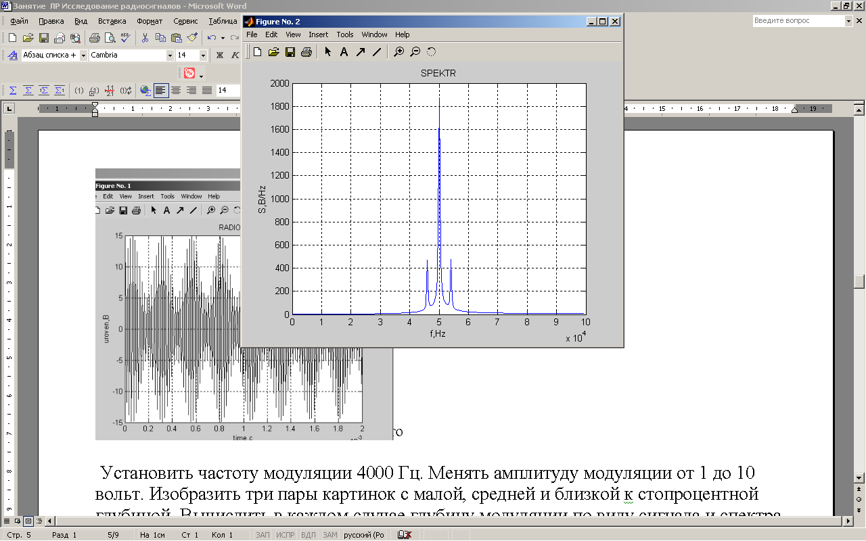Click in 'Введите вопрос' help field
The height and width of the screenshot is (541, 866).
pos(798,21)
